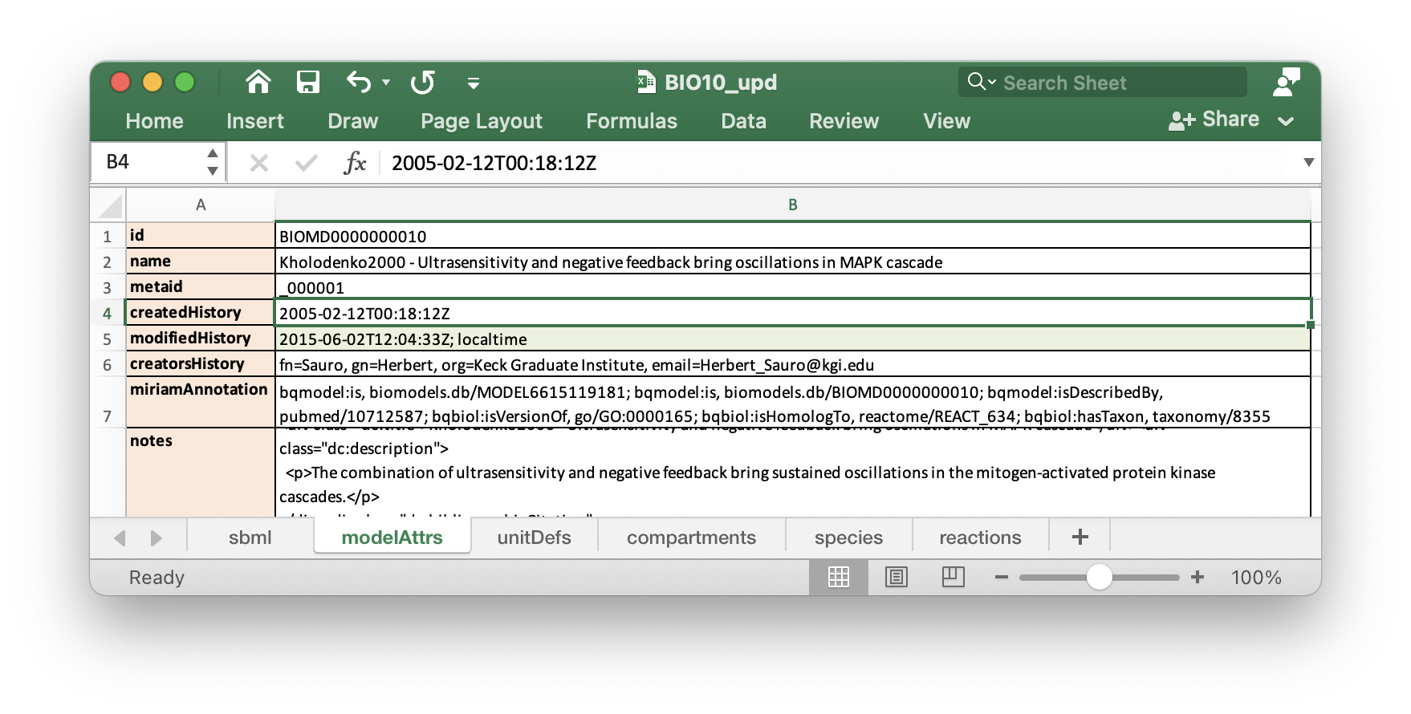Screen dimensions: 1411x714
Task: Save the workbook with floppy disk icon
Action: click(308, 82)
